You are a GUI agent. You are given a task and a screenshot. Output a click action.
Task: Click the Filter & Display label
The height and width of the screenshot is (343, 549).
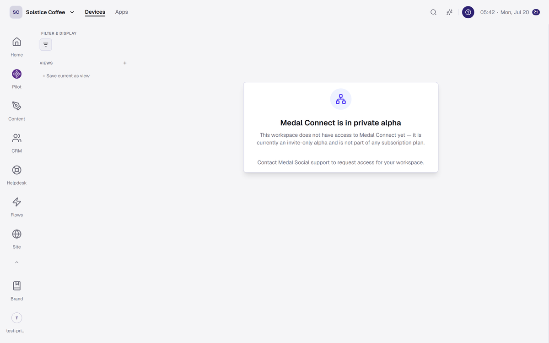[59, 33]
